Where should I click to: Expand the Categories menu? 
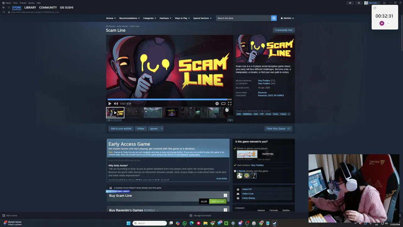(x=150, y=18)
